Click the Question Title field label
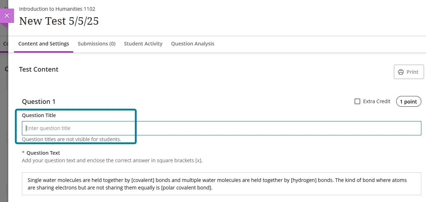 (39, 115)
